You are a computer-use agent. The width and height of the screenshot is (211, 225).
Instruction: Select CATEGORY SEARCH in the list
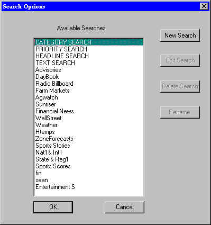pos(89,42)
